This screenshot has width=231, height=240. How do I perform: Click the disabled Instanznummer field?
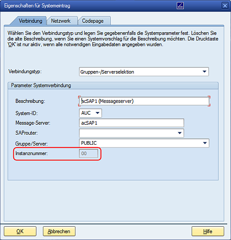point(89,153)
